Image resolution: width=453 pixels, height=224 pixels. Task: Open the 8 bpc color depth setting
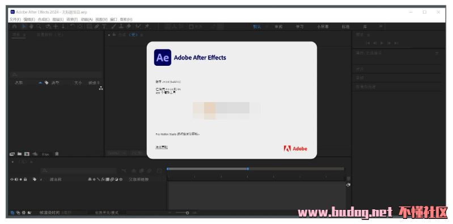pyautogui.click(x=46, y=154)
